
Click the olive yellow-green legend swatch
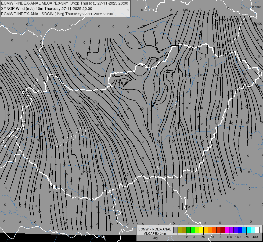click(x=180, y=230)
